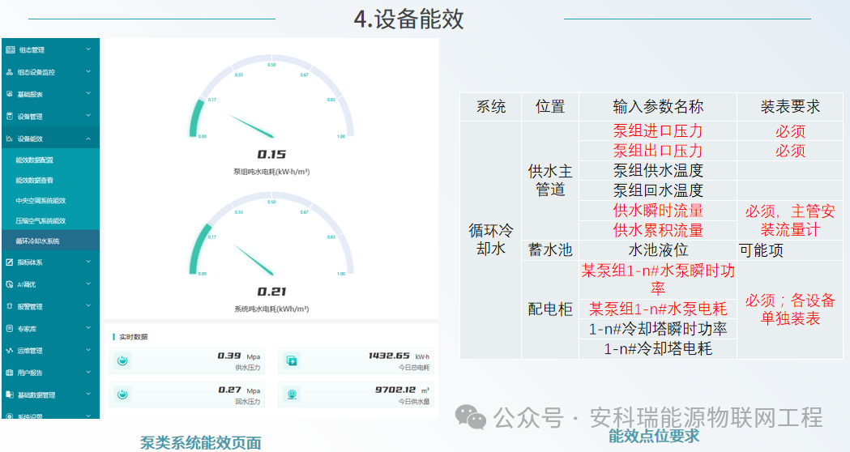Click the 1-n#冷却塔电耗 table cell
Viewport: 850px width, 452px height.
(x=658, y=348)
